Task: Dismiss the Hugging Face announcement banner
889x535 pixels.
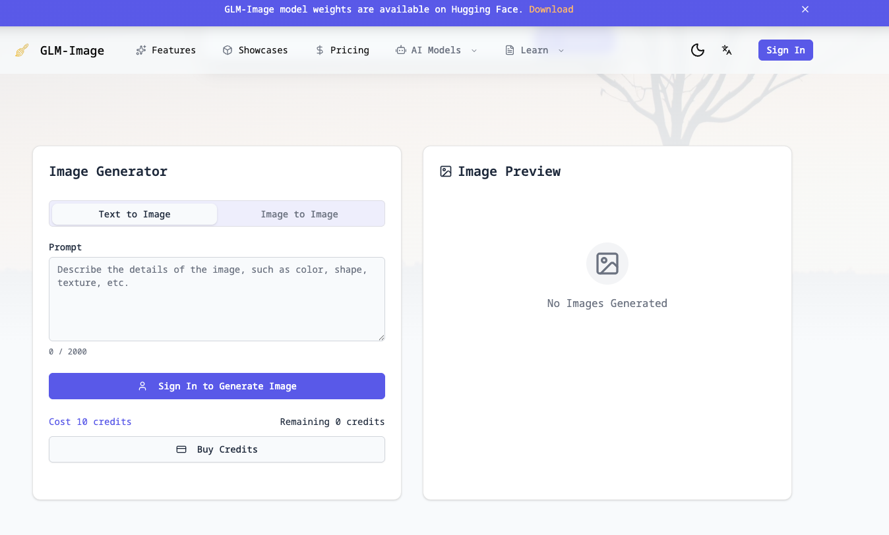Action: tap(805, 9)
